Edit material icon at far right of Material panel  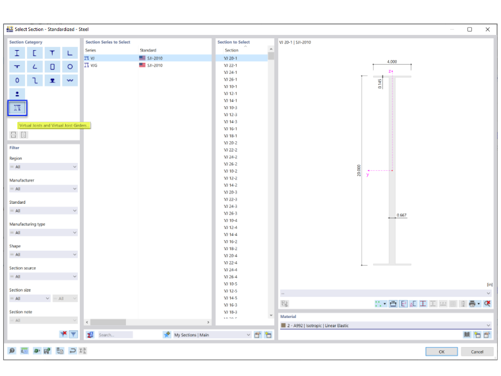point(487,334)
